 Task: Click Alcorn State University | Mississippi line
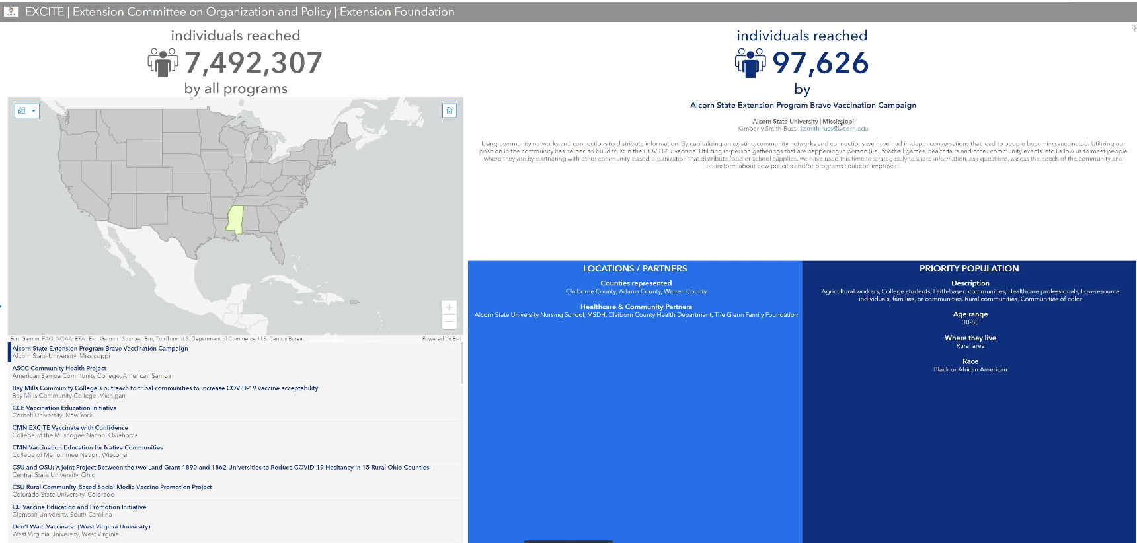[803, 121]
